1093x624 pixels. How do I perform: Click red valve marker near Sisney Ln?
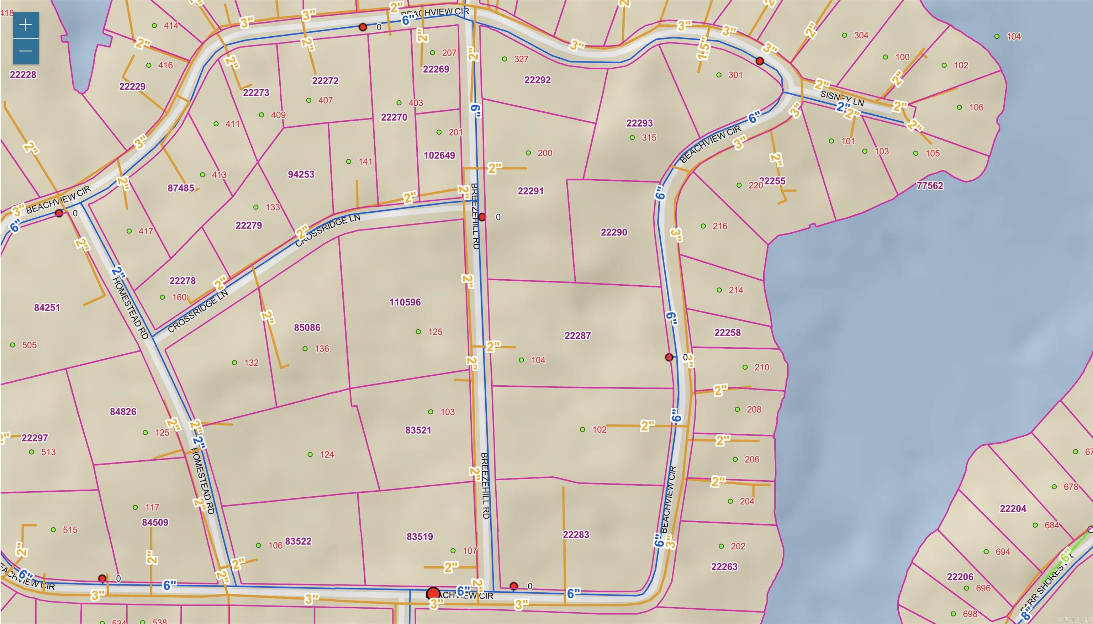click(x=760, y=61)
